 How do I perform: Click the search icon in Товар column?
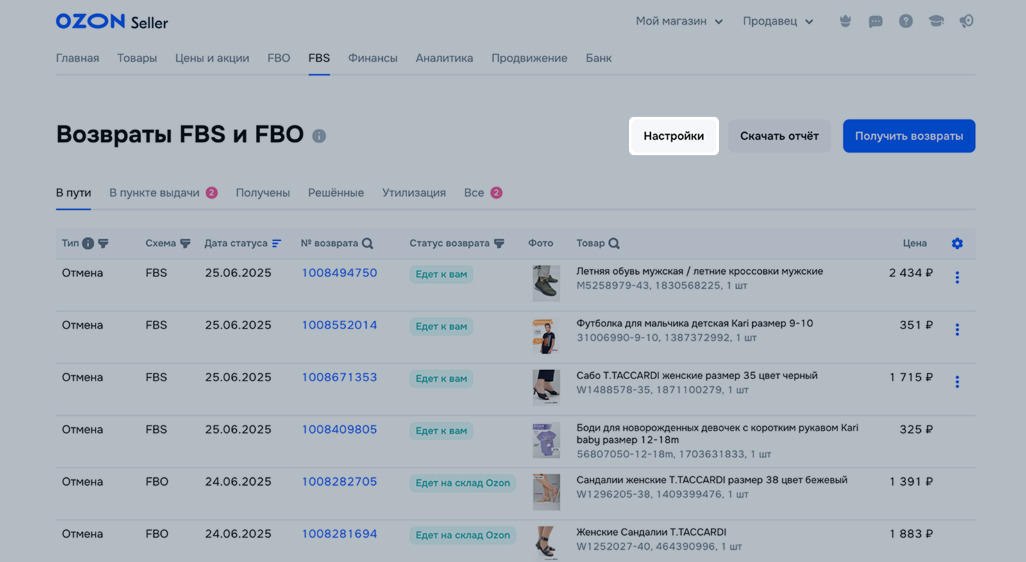tap(614, 243)
